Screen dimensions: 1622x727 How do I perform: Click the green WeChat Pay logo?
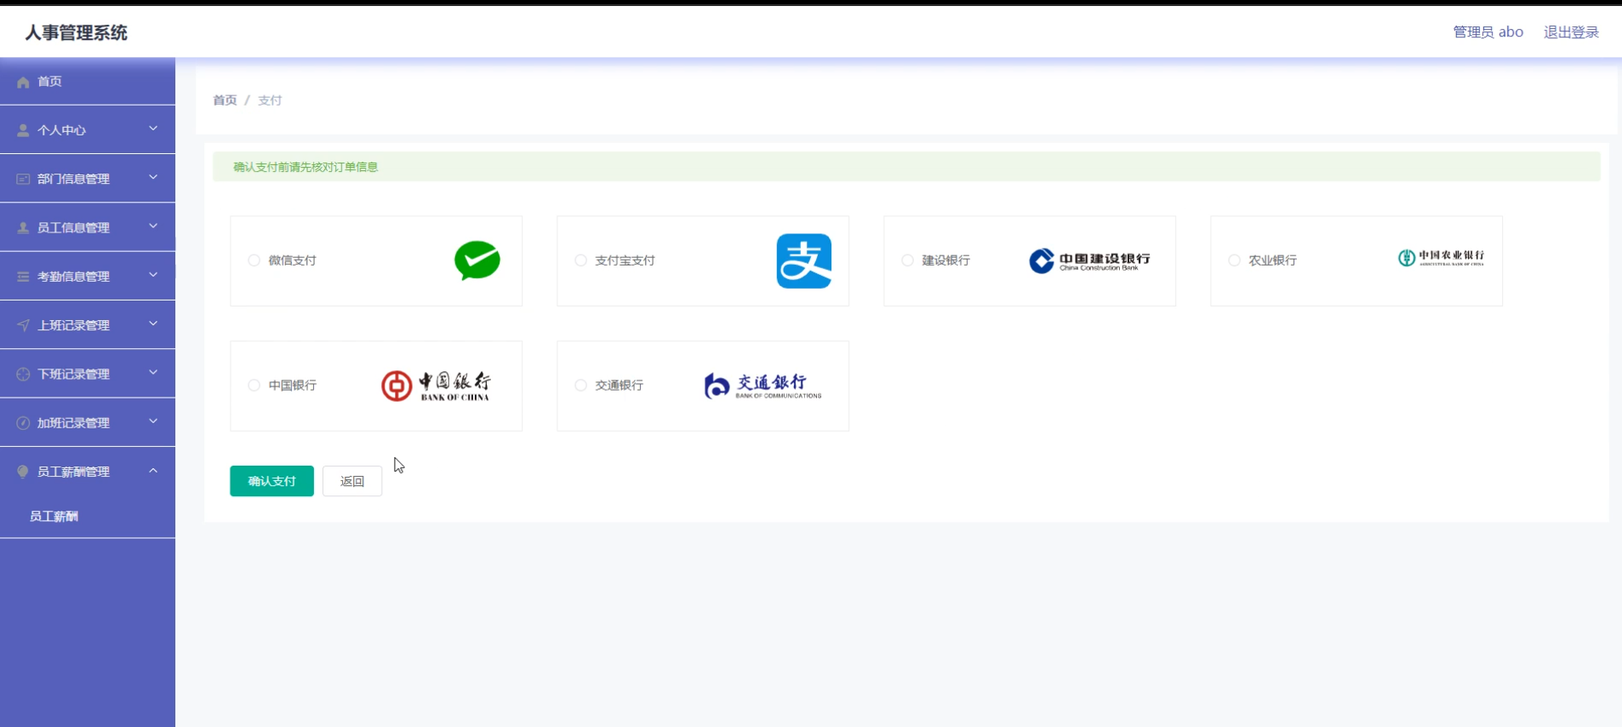tap(477, 260)
